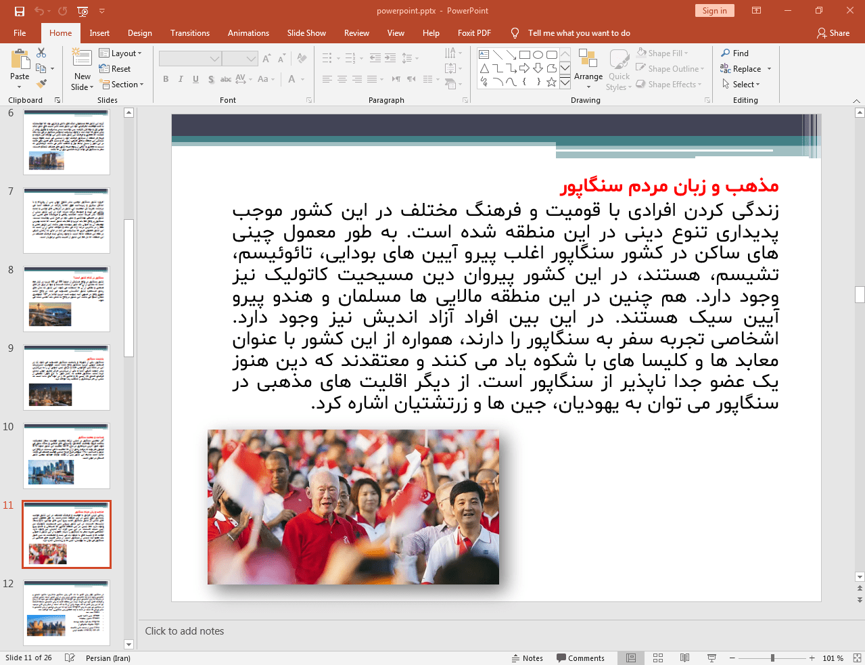The width and height of the screenshot is (865, 665).
Task: Open the Transitions tab
Action: [x=190, y=33]
